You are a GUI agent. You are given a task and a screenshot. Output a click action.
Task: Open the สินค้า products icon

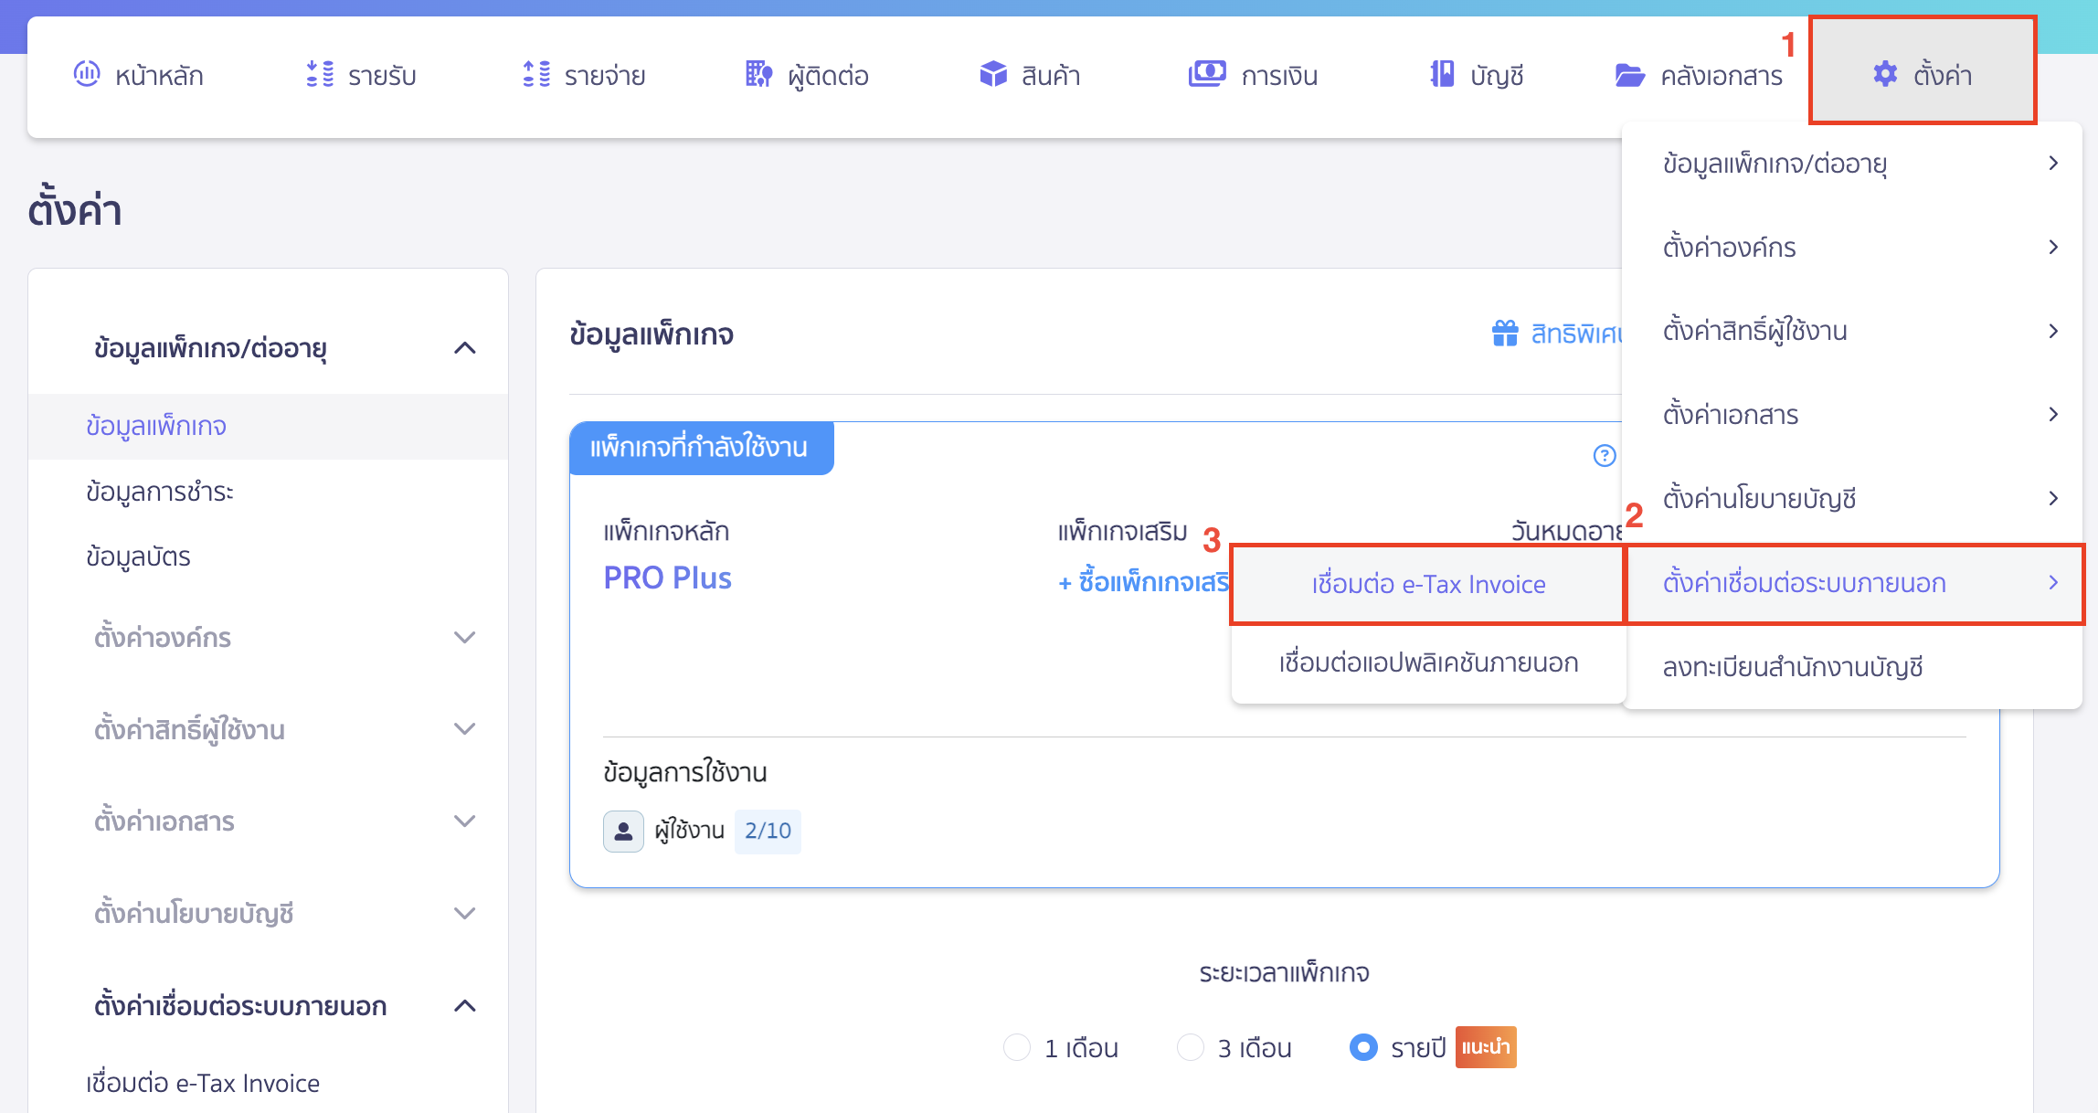[992, 75]
